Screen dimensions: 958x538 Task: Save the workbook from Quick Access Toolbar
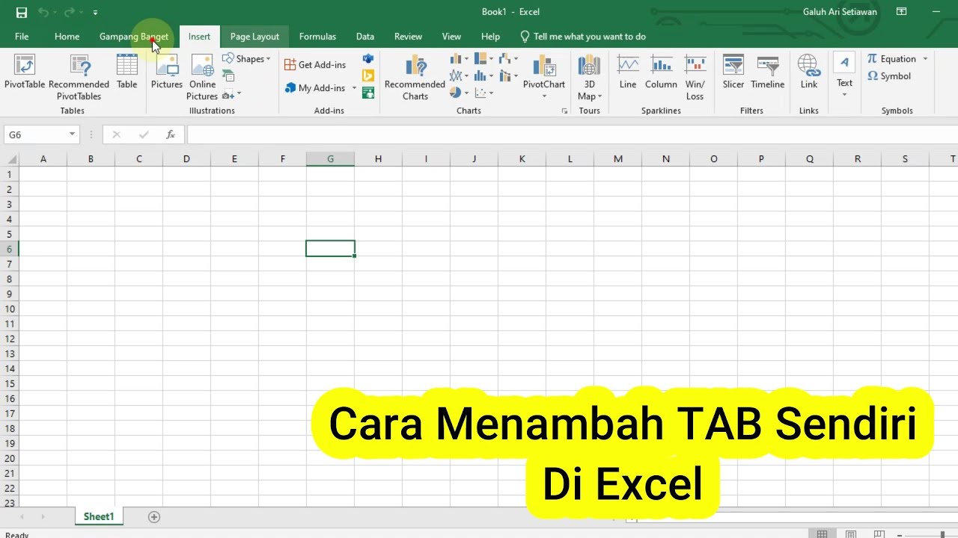coord(21,12)
